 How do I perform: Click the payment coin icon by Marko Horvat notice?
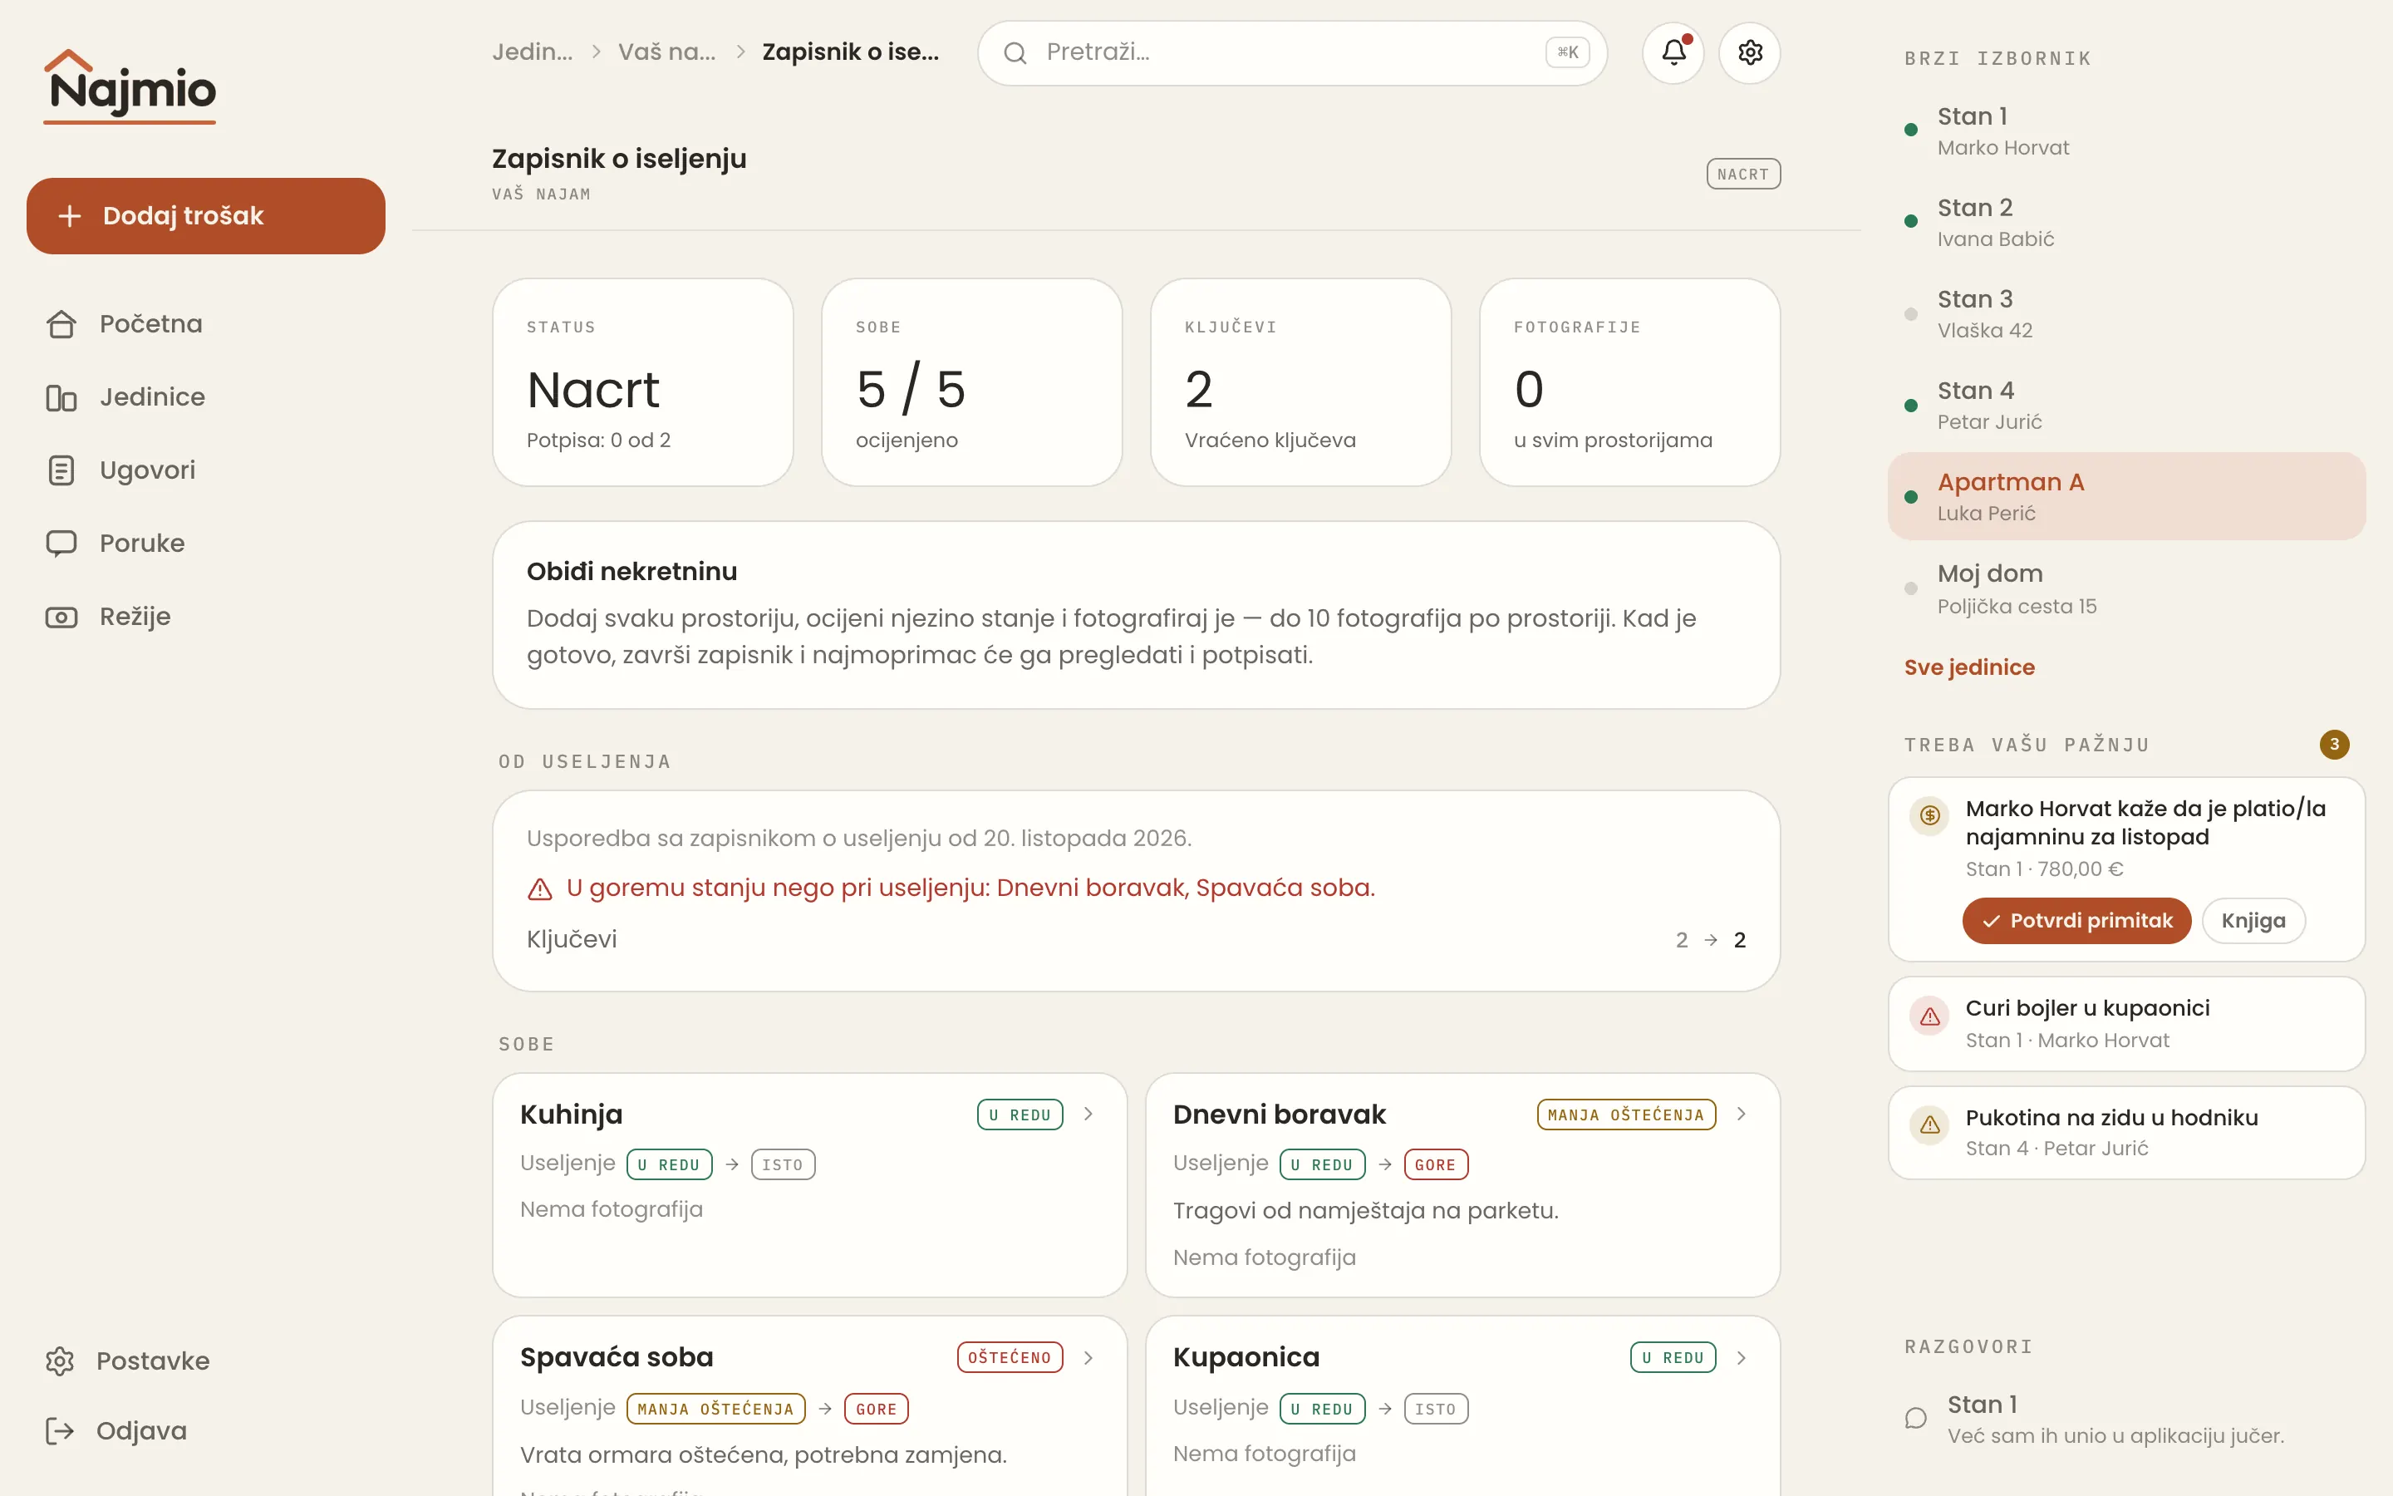(1929, 815)
